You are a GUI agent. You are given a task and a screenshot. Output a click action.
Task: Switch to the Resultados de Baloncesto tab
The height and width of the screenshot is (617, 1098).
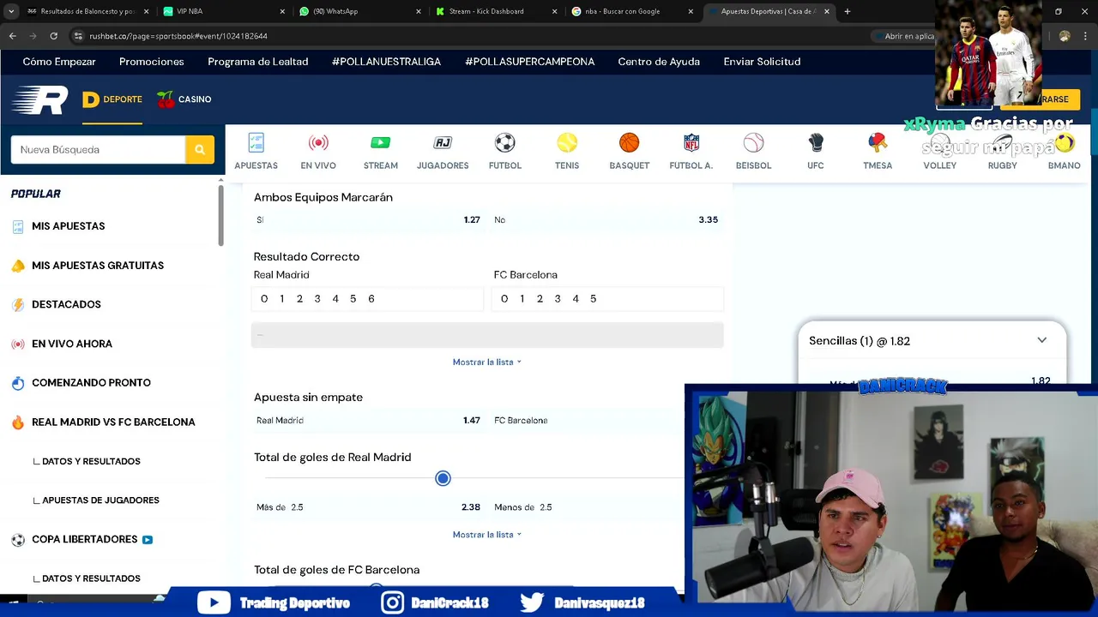click(86, 11)
